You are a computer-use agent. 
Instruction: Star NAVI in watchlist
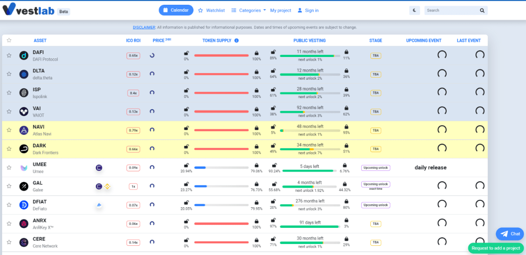9,130
